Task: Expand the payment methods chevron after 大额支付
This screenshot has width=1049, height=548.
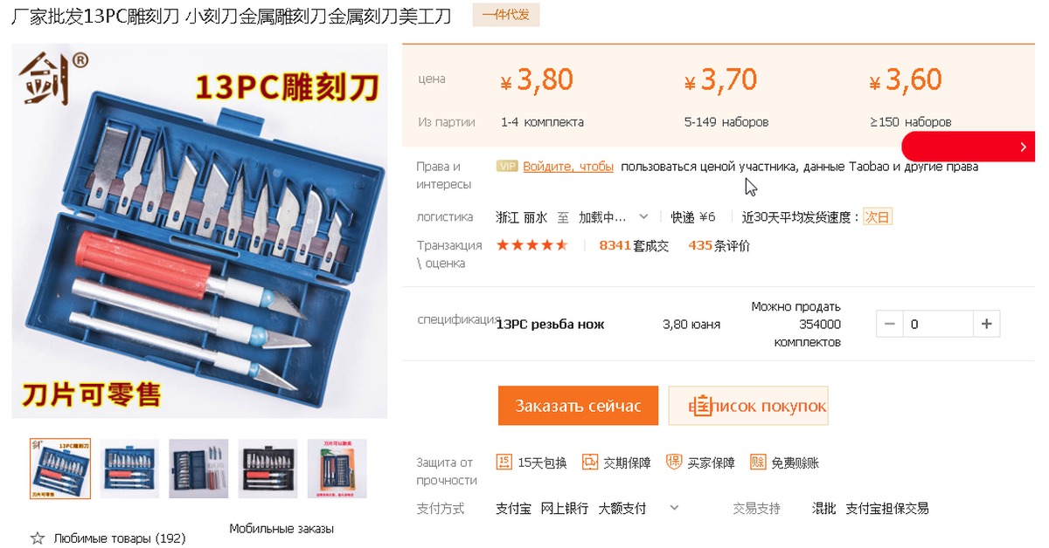Action: 674,507
